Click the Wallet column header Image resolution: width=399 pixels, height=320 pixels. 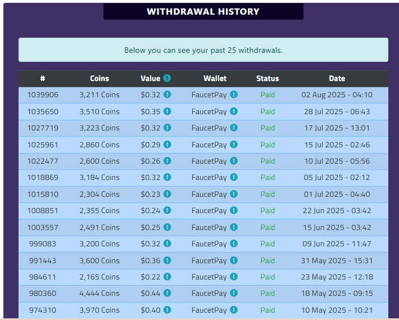tap(215, 78)
